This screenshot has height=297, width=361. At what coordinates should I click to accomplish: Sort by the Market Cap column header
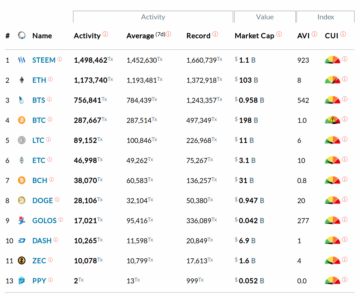254,36
